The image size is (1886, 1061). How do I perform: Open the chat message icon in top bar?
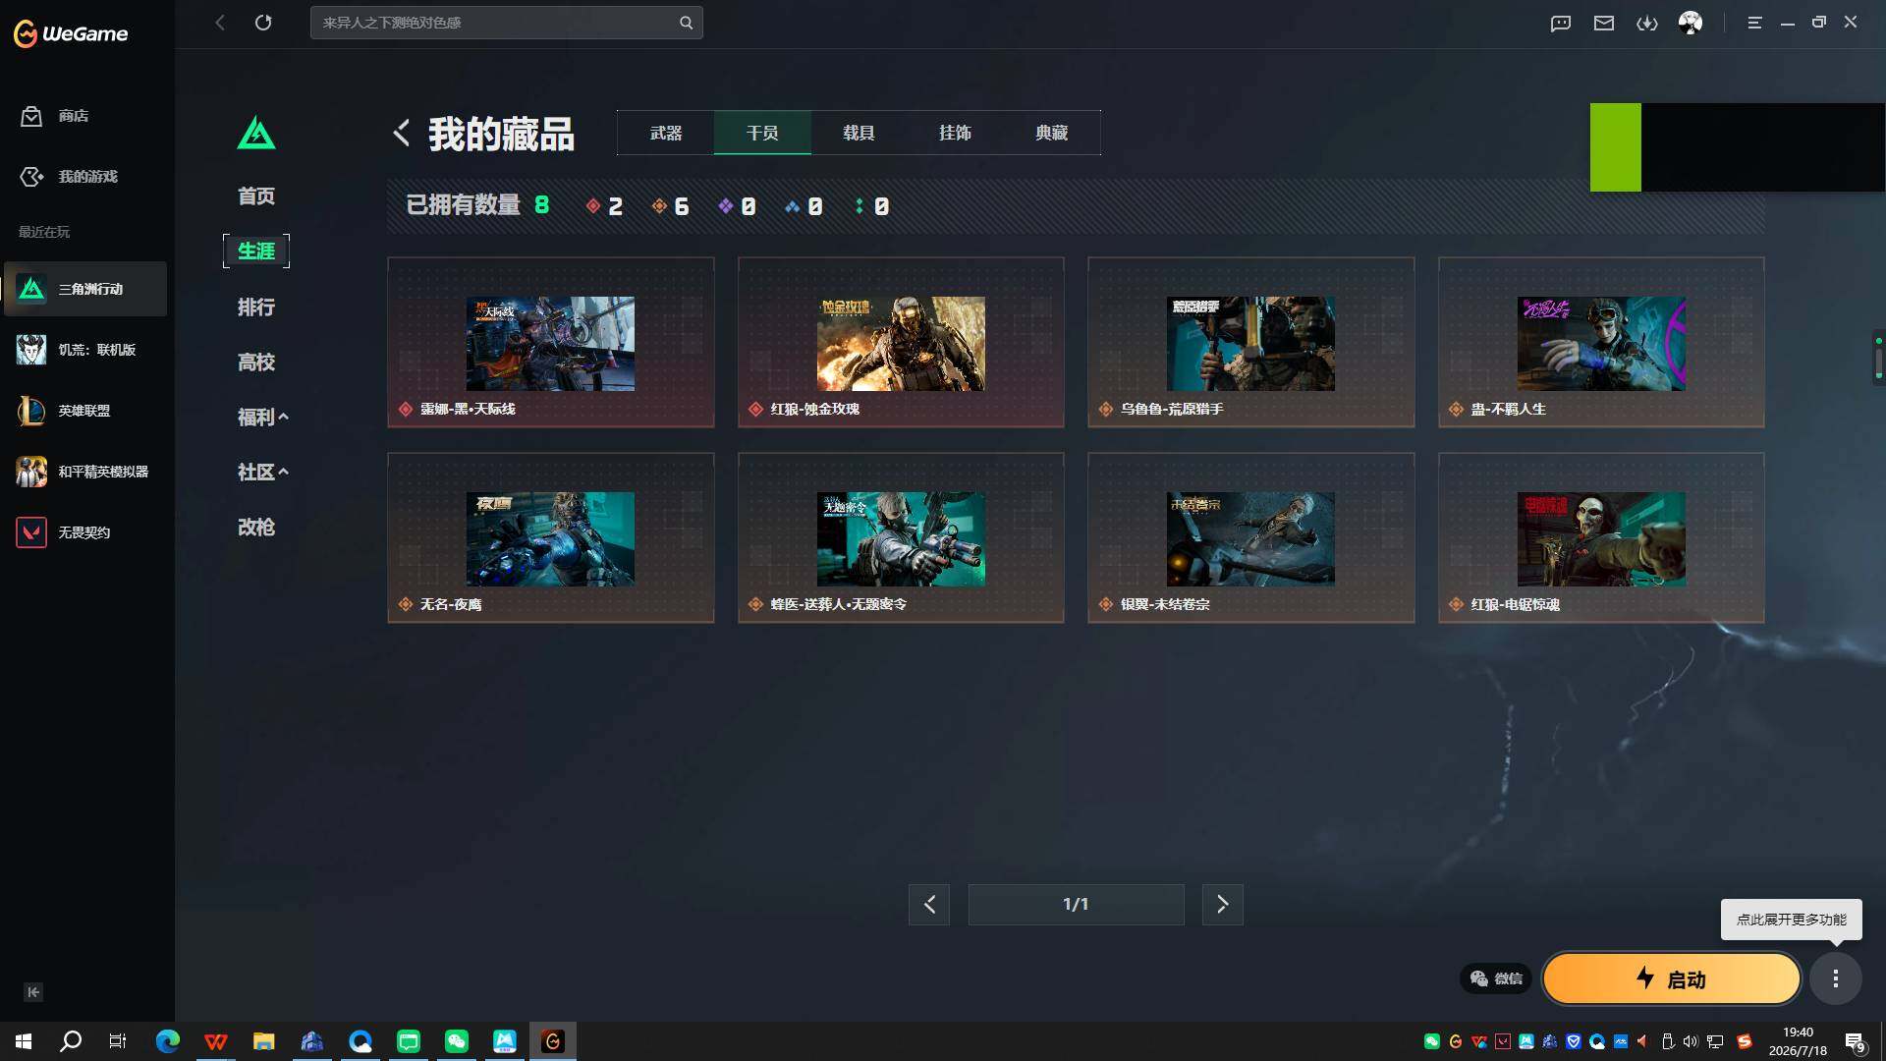click(x=1561, y=23)
